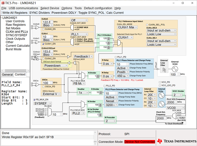The width and height of the screenshot is (197, 146).
Task: Click the PLL2 N Divider value field
Action: pos(93,105)
